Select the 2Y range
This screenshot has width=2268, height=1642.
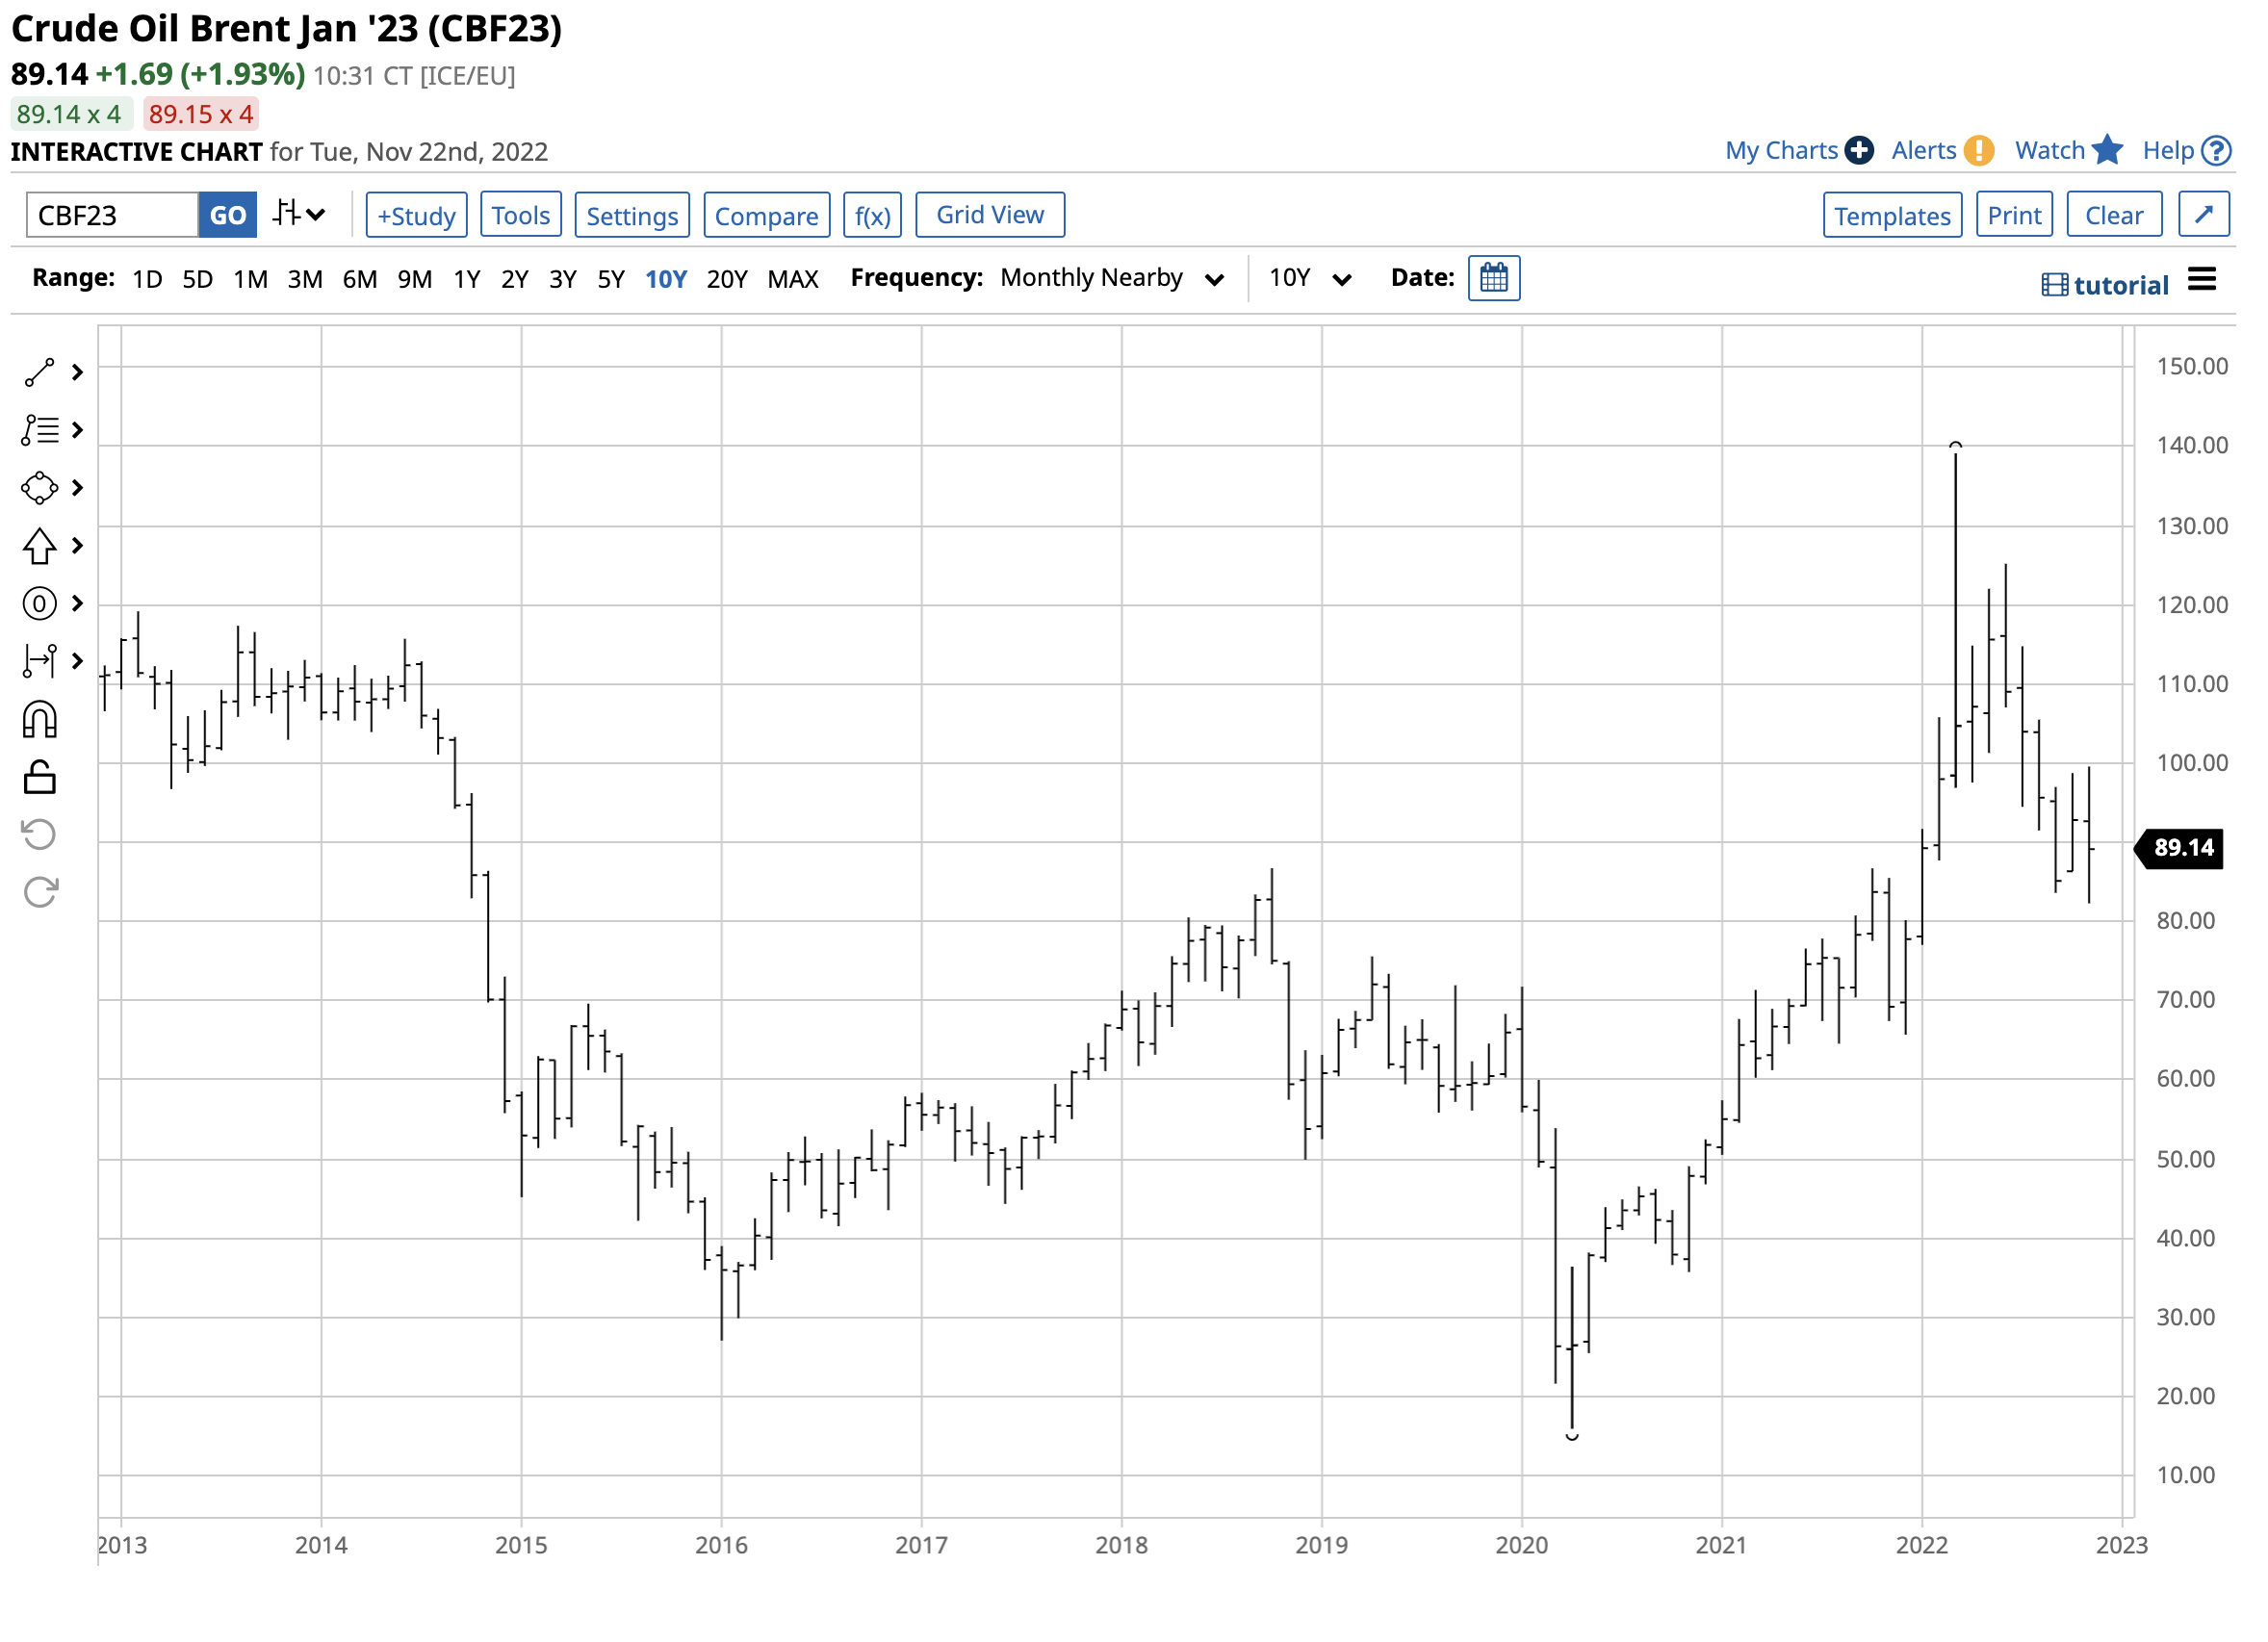tap(515, 279)
